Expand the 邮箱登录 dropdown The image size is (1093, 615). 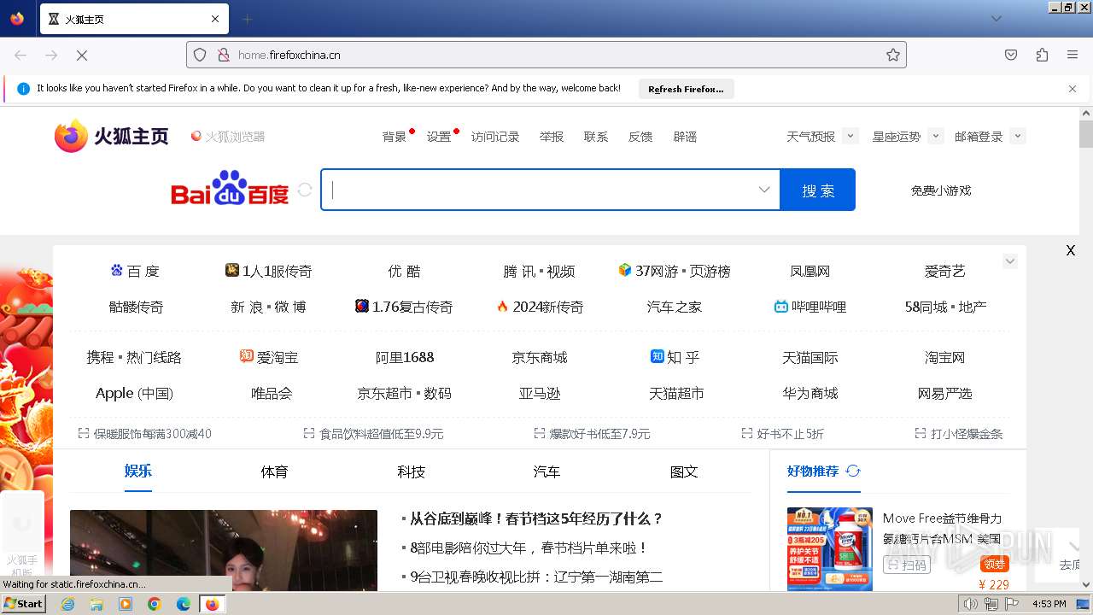[1017, 136]
